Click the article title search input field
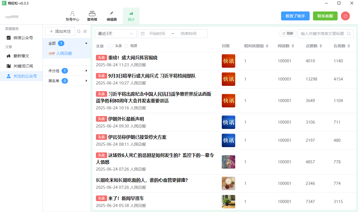 click(x=326, y=34)
